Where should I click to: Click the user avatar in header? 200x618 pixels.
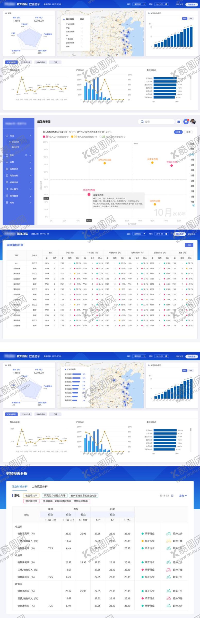coord(193,122)
